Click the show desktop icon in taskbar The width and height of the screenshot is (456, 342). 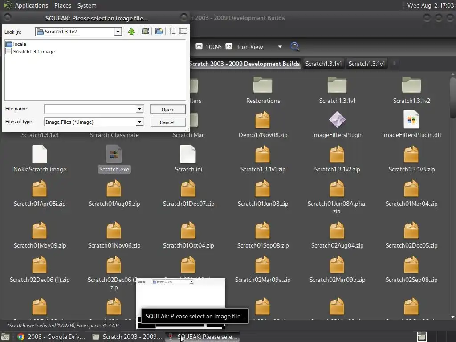click(5, 337)
